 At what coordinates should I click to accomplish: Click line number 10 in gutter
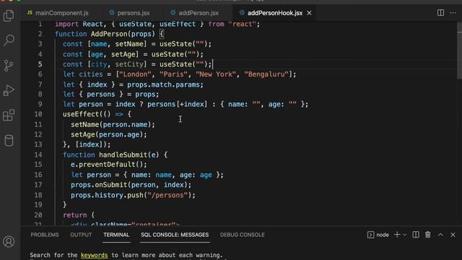click(38, 114)
